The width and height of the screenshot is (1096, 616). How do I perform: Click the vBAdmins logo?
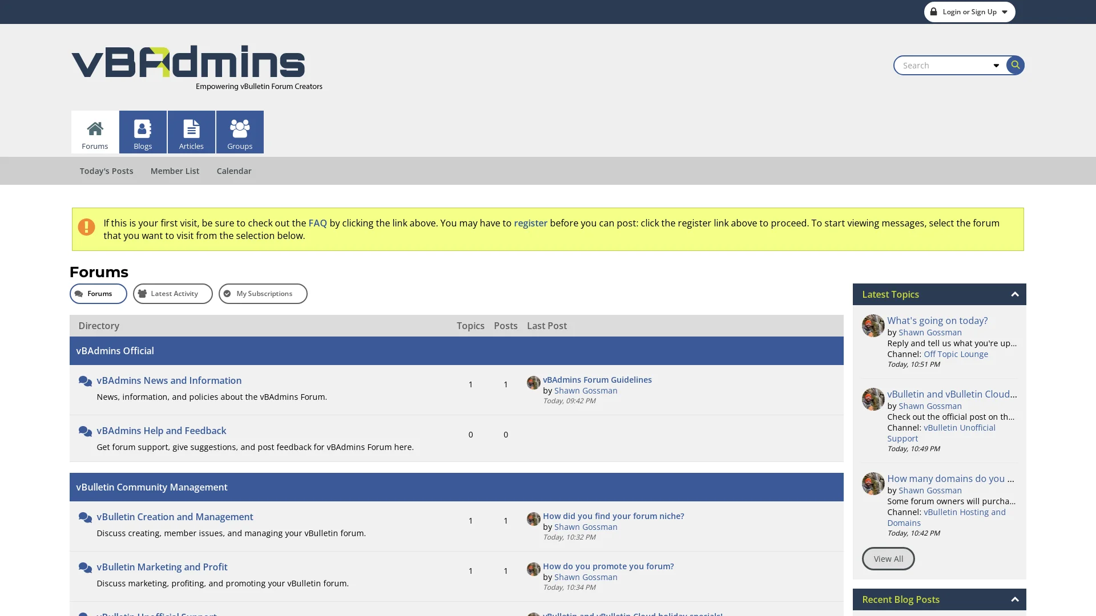(x=197, y=67)
